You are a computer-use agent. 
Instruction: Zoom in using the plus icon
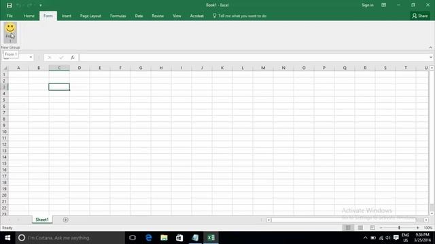point(418,228)
